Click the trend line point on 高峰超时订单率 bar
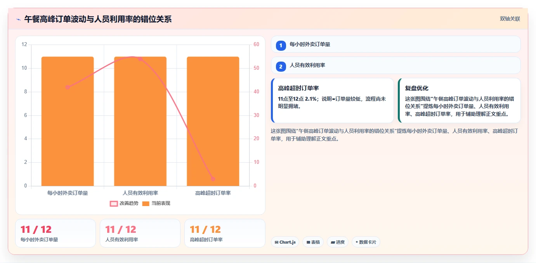Screen dimensions: 536x263 (x=213, y=179)
